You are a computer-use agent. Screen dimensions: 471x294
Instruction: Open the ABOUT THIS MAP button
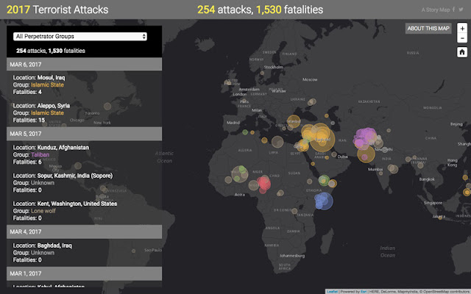coord(428,29)
